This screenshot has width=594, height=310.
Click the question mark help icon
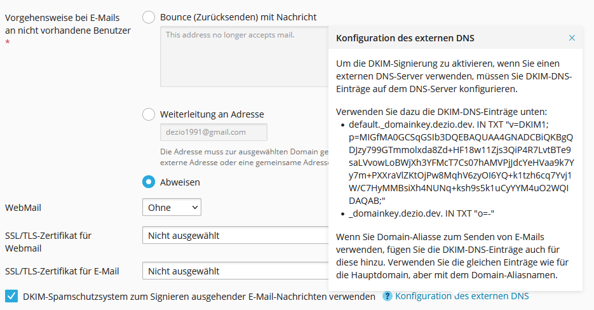tap(387, 296)
